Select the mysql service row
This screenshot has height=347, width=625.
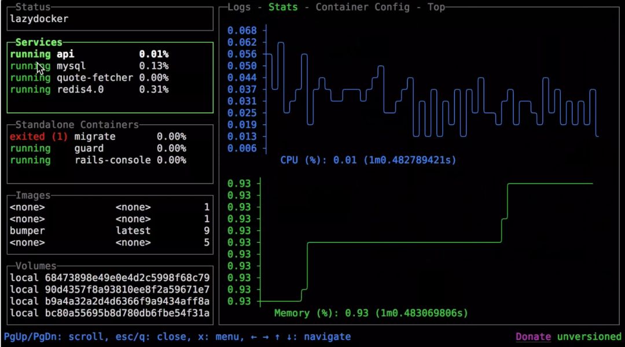click(x=110, y=66)
